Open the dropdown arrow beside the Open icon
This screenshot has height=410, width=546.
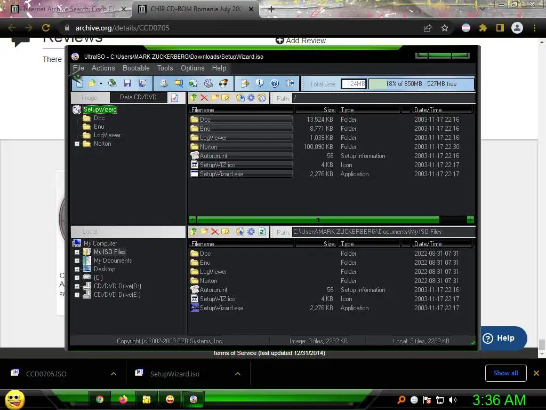(101, 83)
